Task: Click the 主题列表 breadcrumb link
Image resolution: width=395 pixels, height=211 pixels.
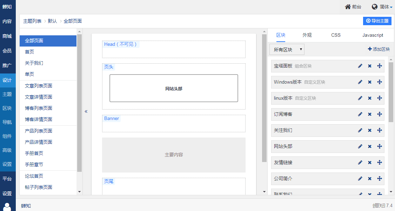Action: 32,21
